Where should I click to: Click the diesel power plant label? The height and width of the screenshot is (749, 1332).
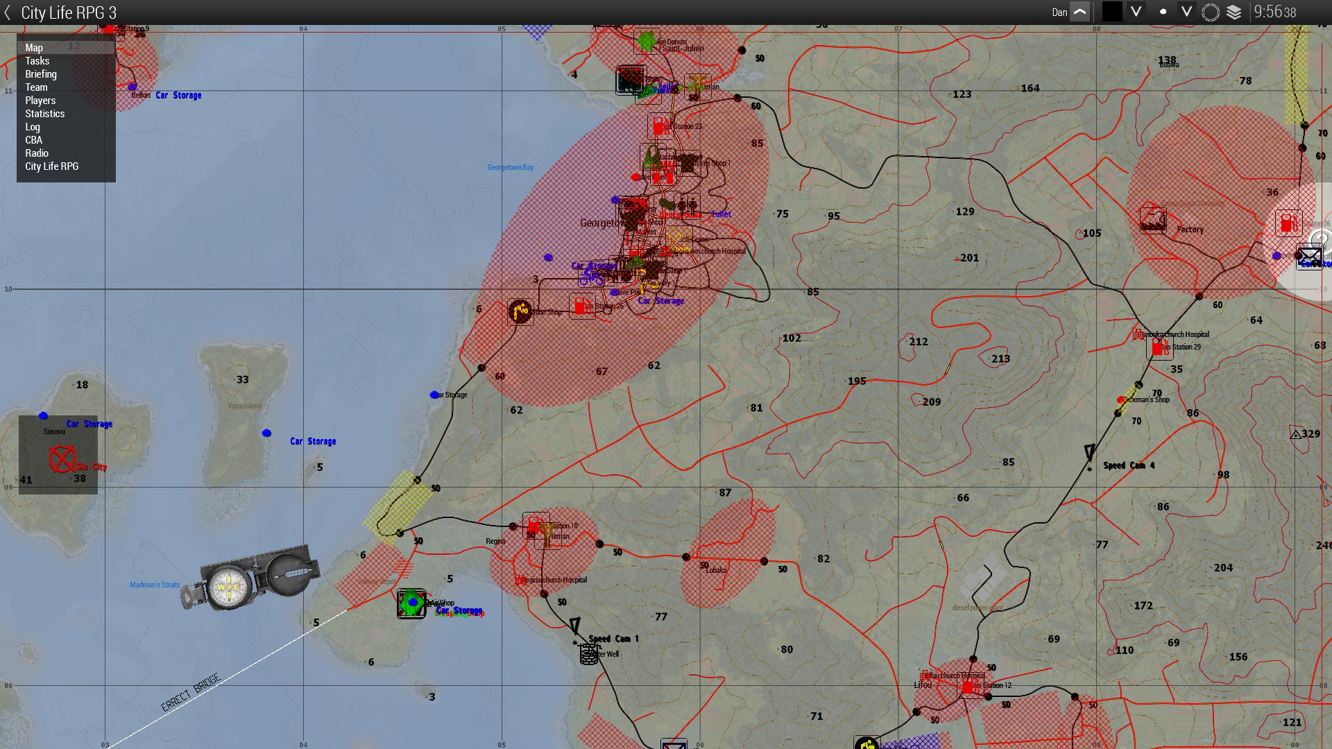[x=977, y=608]
